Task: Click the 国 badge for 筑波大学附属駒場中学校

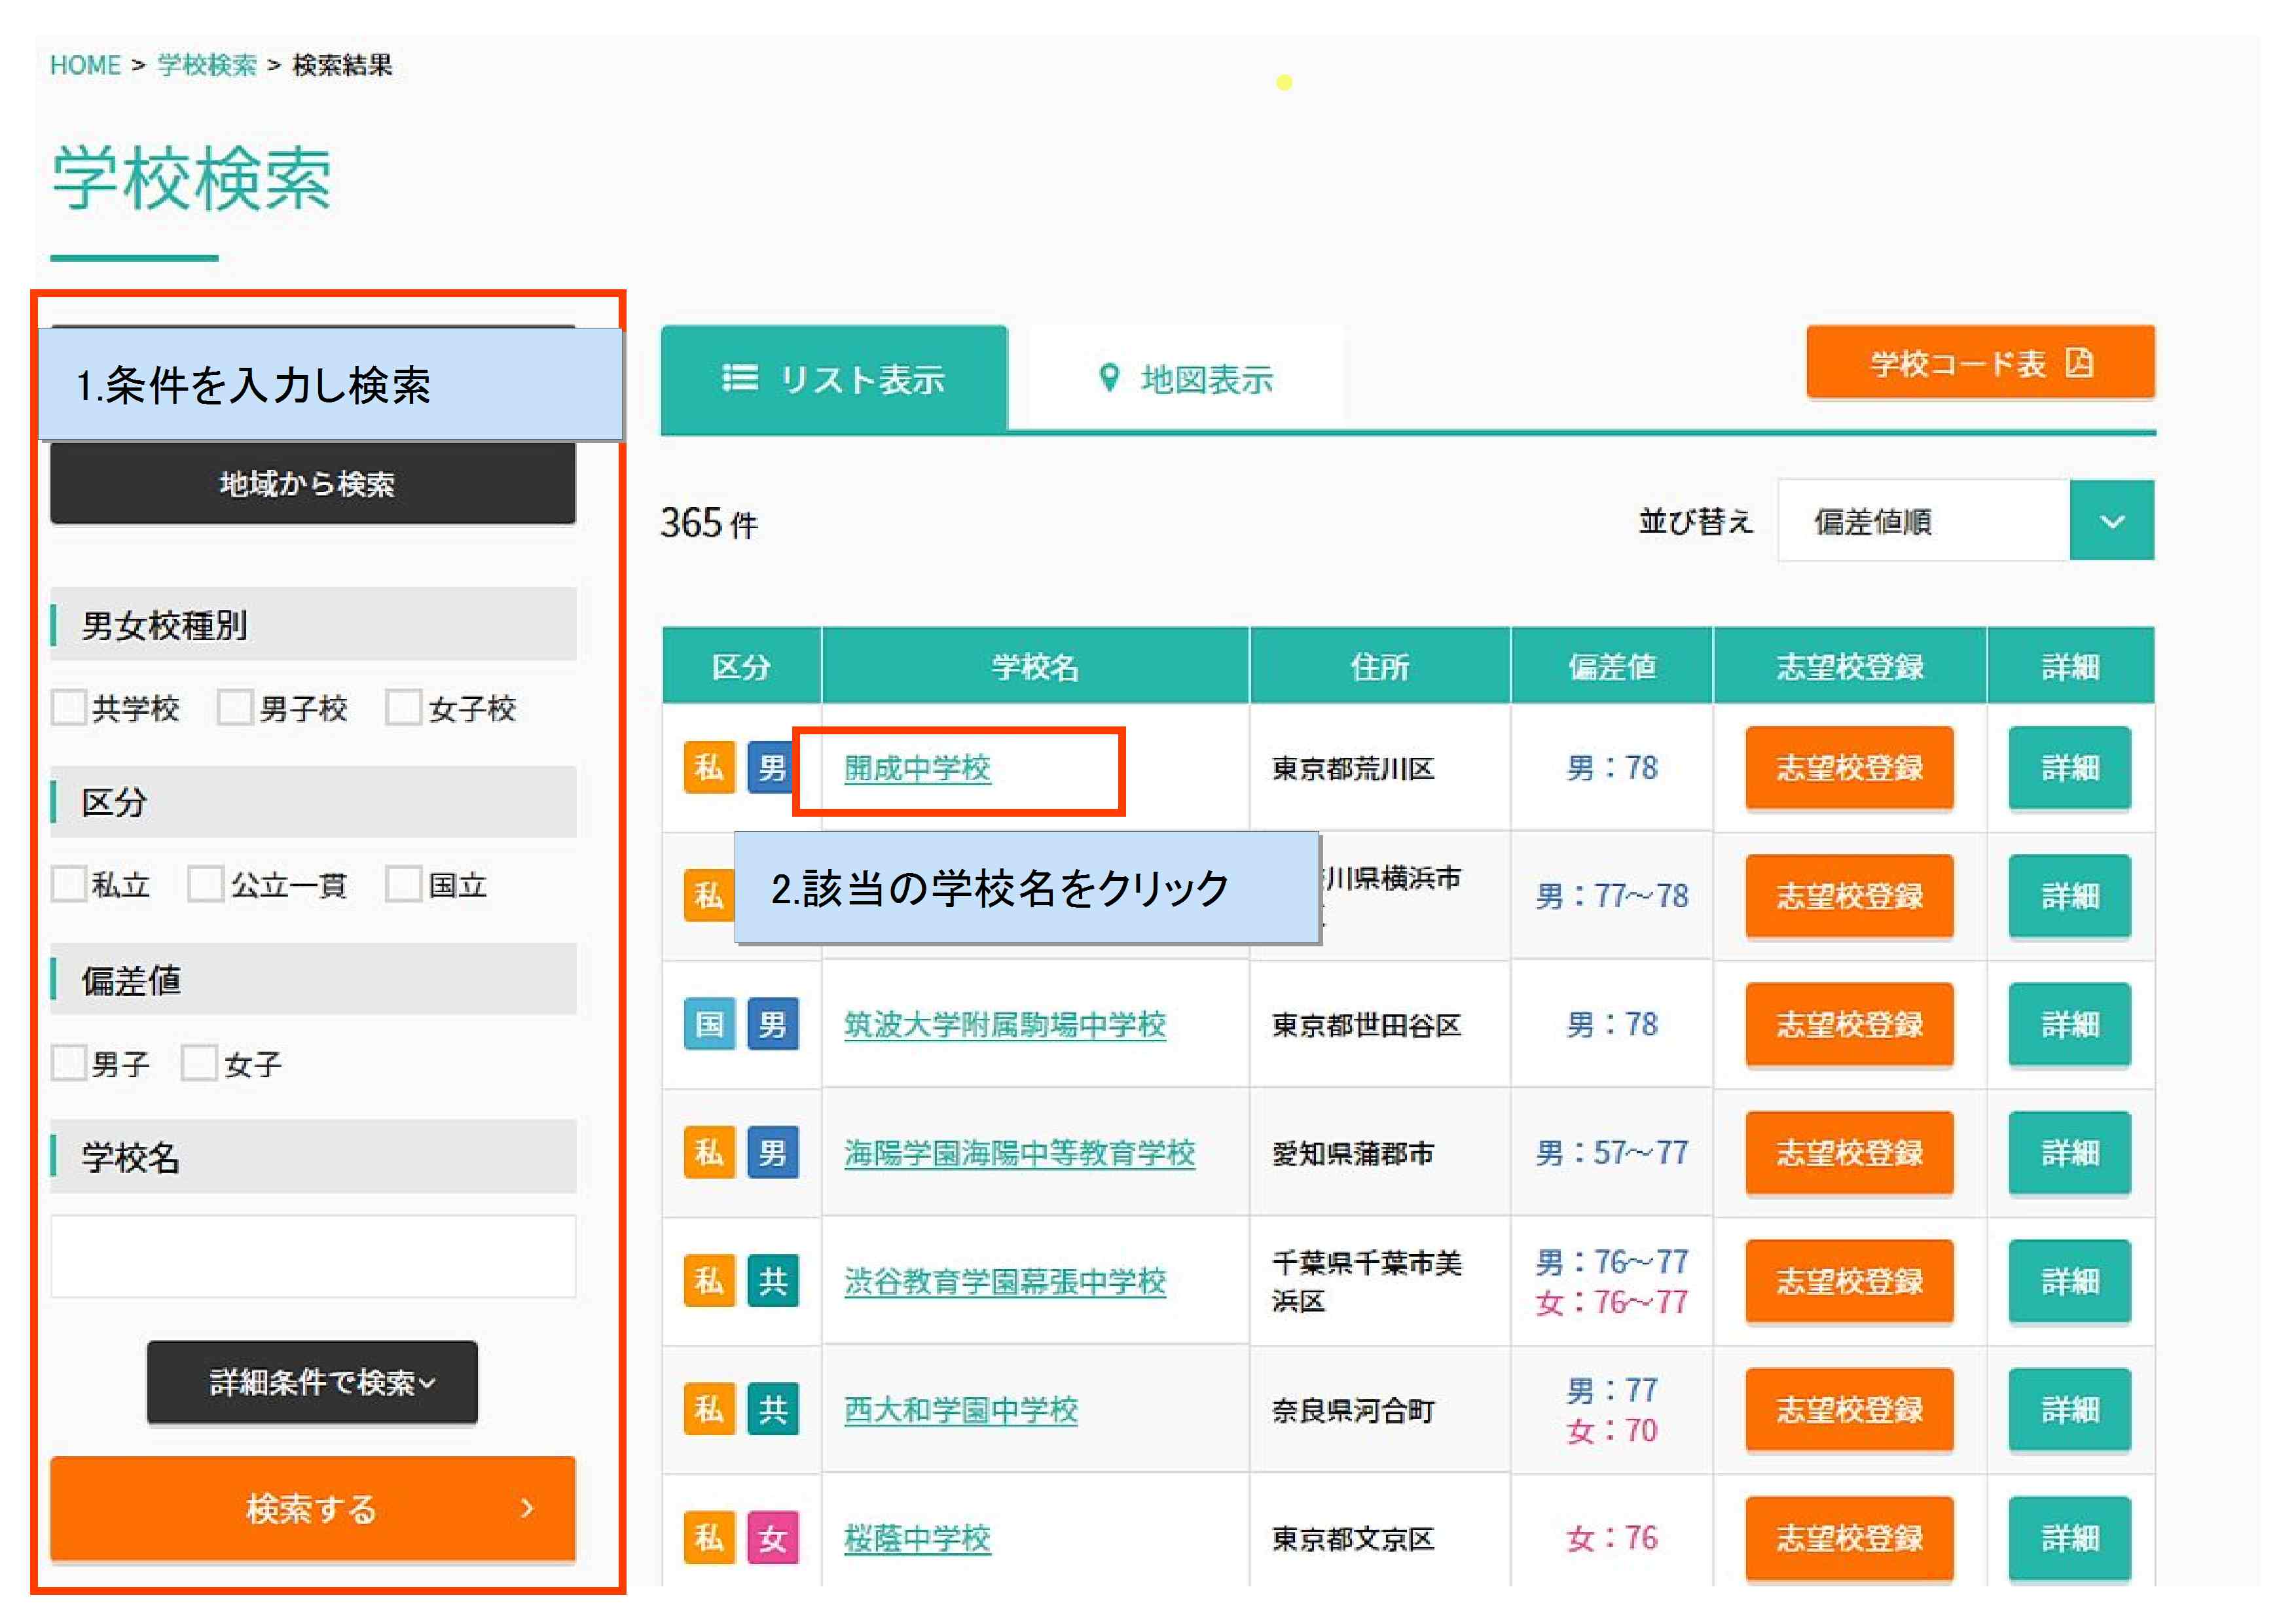Action: point(709,1024)
